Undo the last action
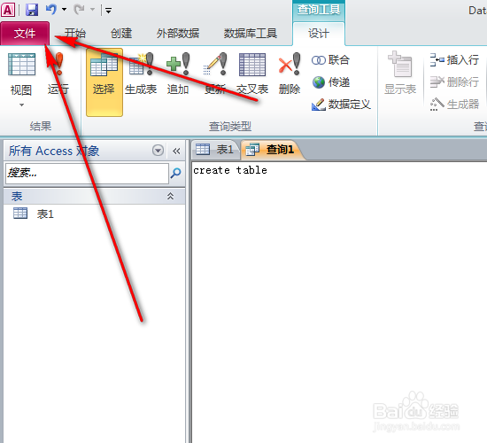The width and height of the screenshot is (487, 443). coord(51,10)
